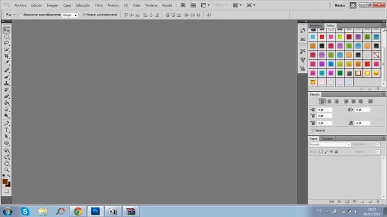The width and height of the screenshot is (387, 217).
Task: Open the Clone Source panel icon
Action: pos(302,68)
